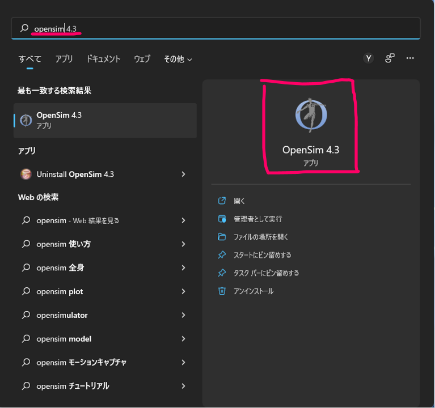The image size is (435, 408).
Task: Choose 管理者として実行 action
Action: [257, 219]
